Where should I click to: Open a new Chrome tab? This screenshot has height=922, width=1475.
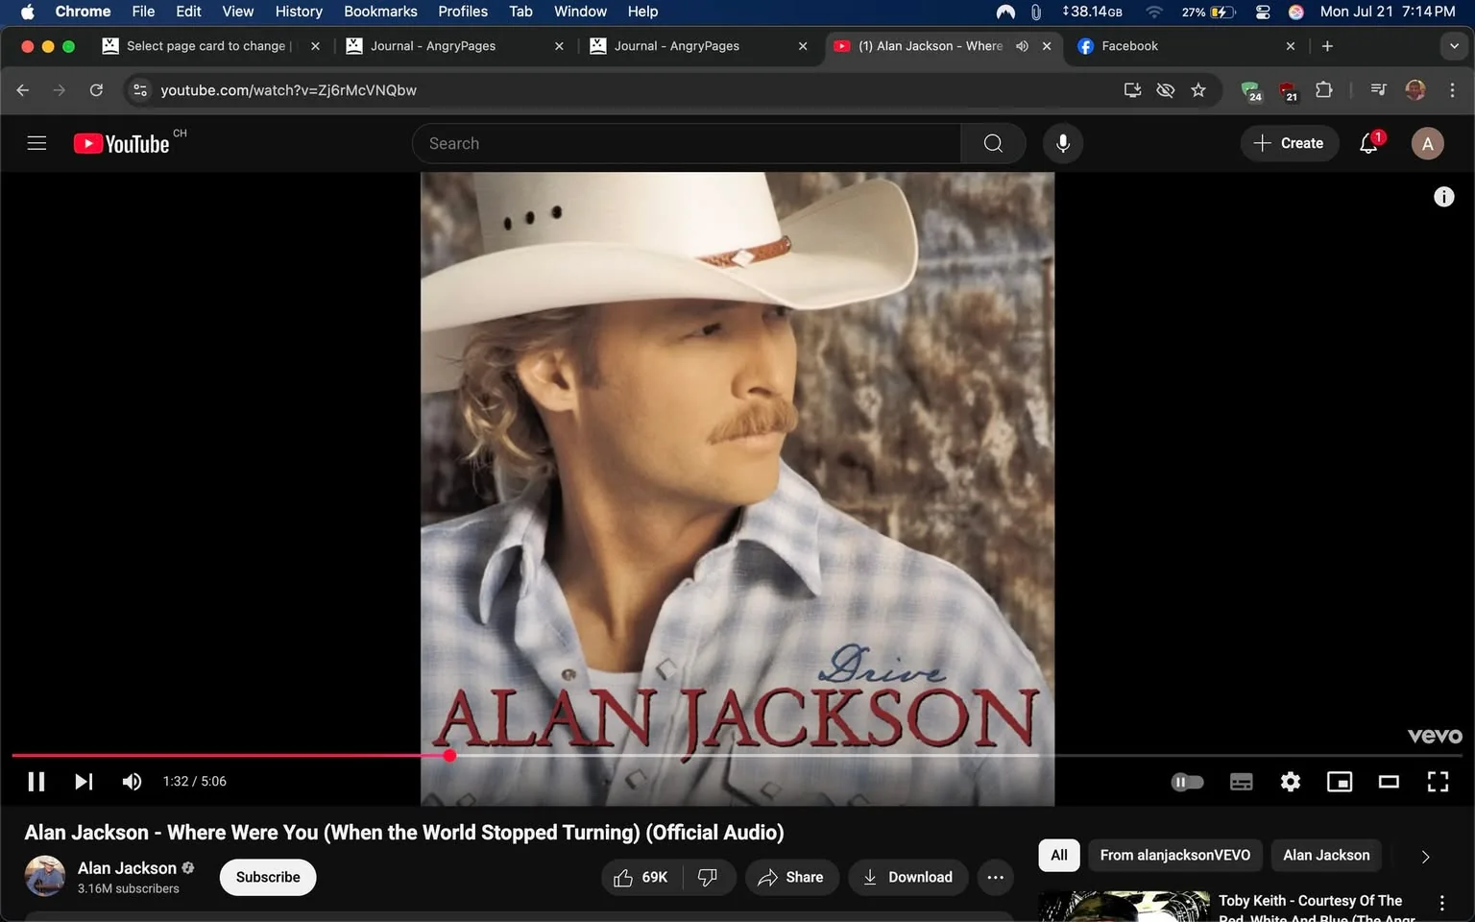[1327, 46]
